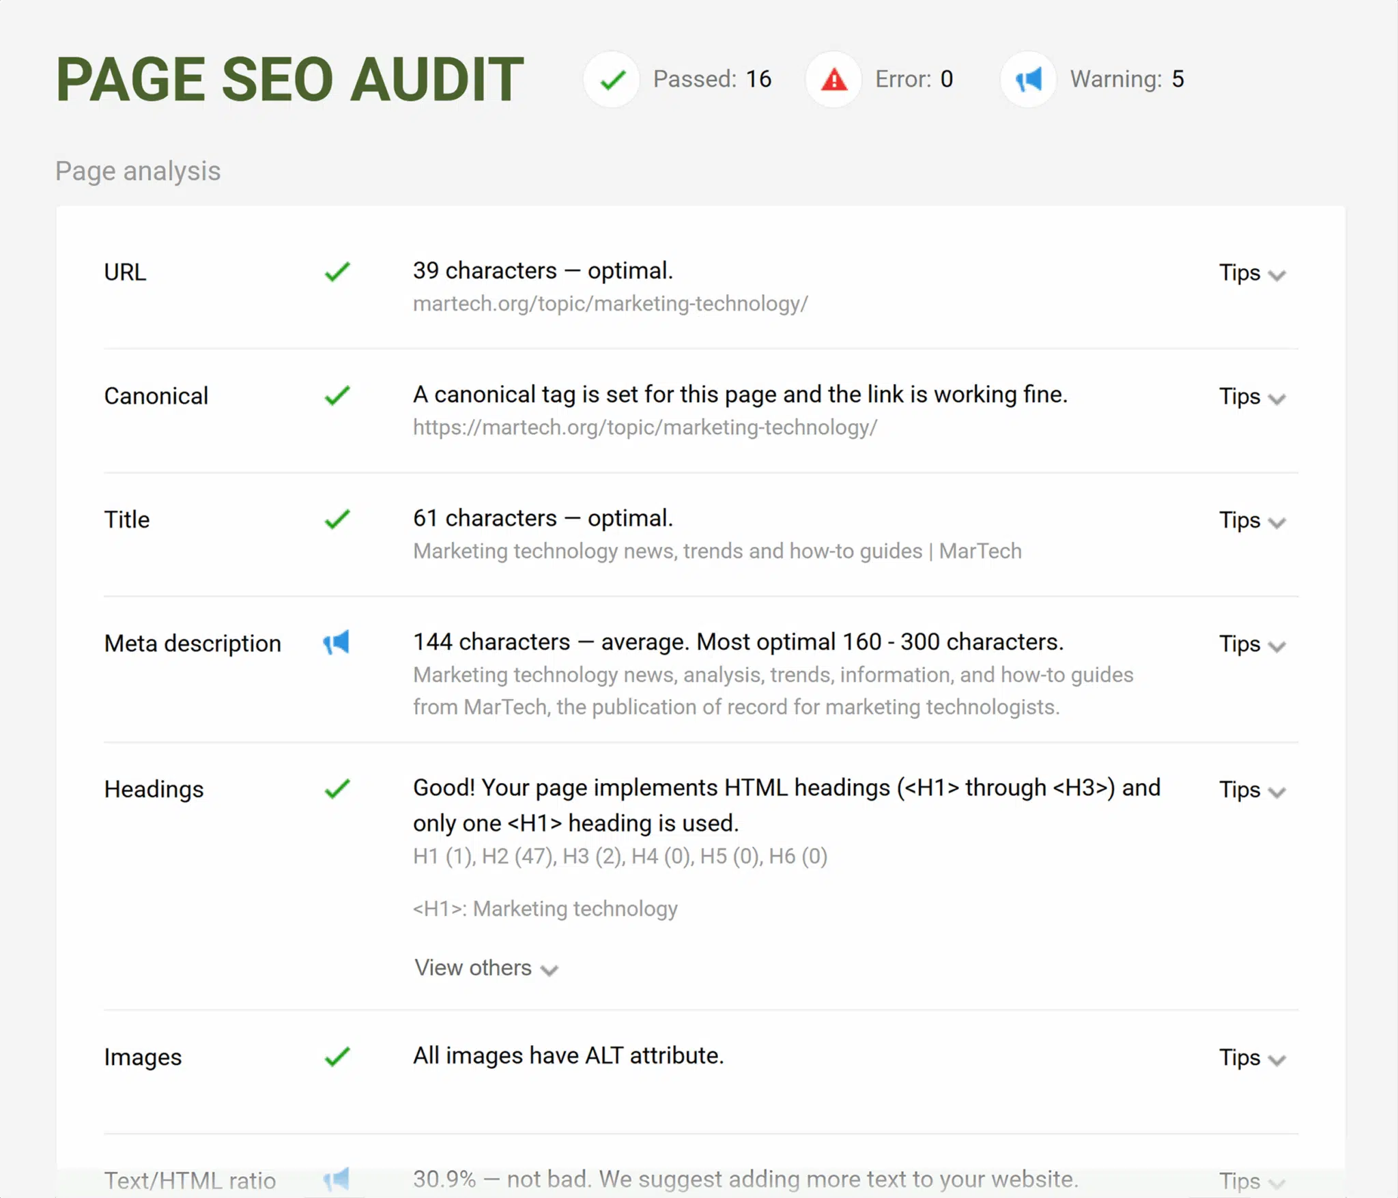Click the Title row green checkmark

point(337,519)
